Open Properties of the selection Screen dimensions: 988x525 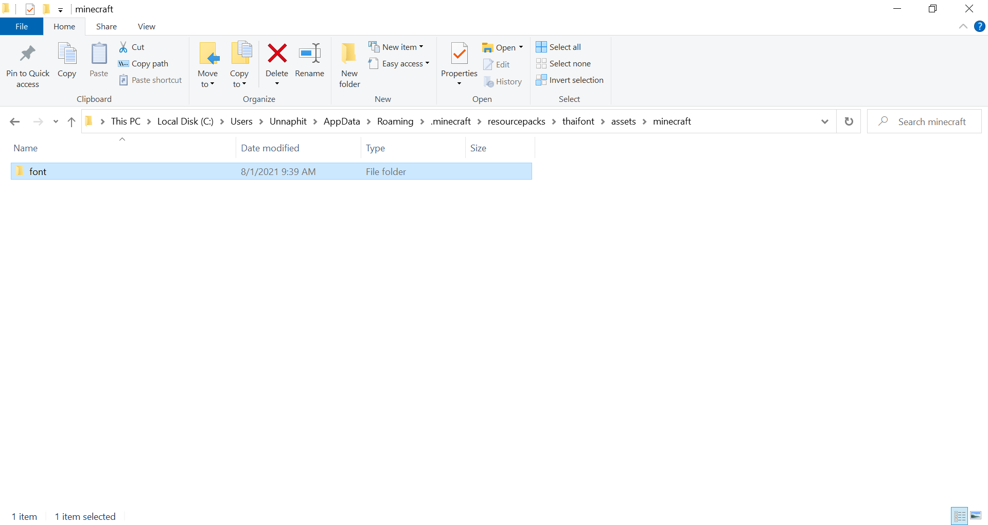459,59
